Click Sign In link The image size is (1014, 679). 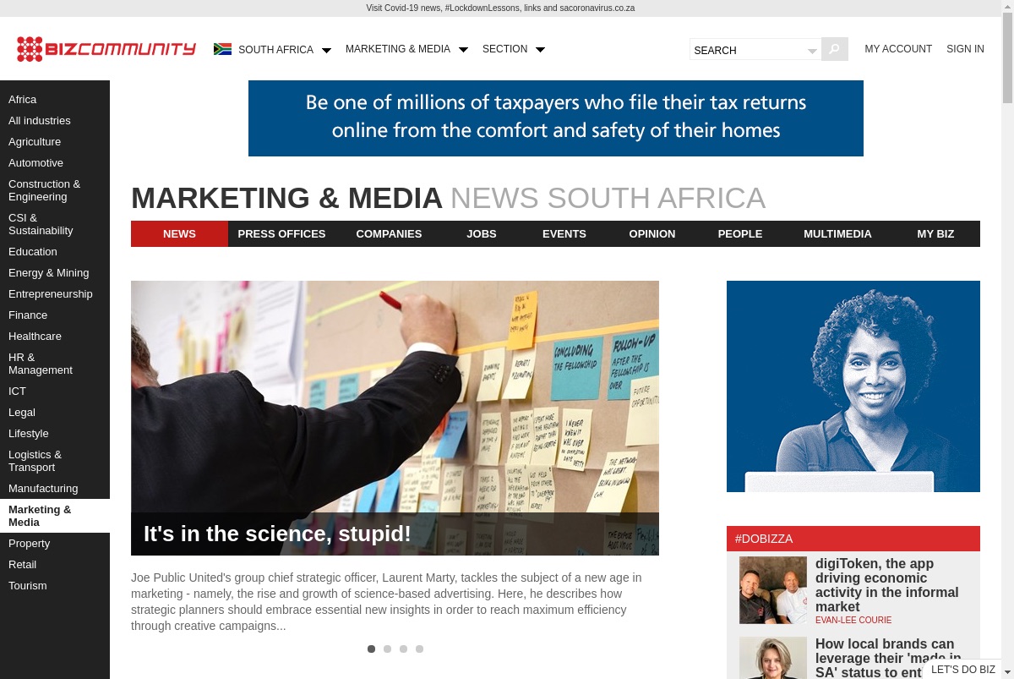coord(965,49)
